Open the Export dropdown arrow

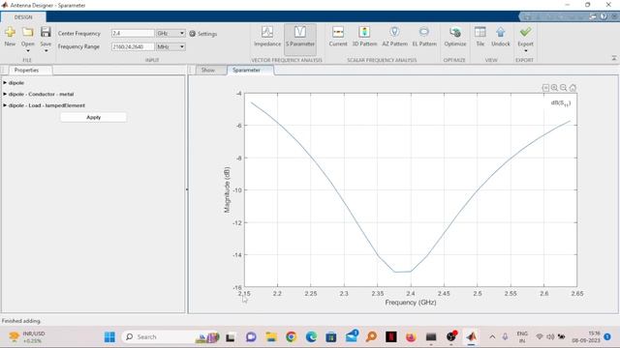(525, 51)
